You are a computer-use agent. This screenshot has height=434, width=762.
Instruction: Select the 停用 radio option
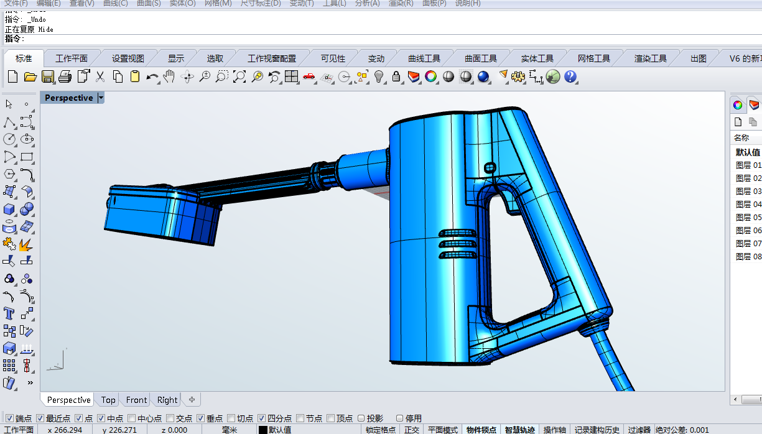(399, 418)
